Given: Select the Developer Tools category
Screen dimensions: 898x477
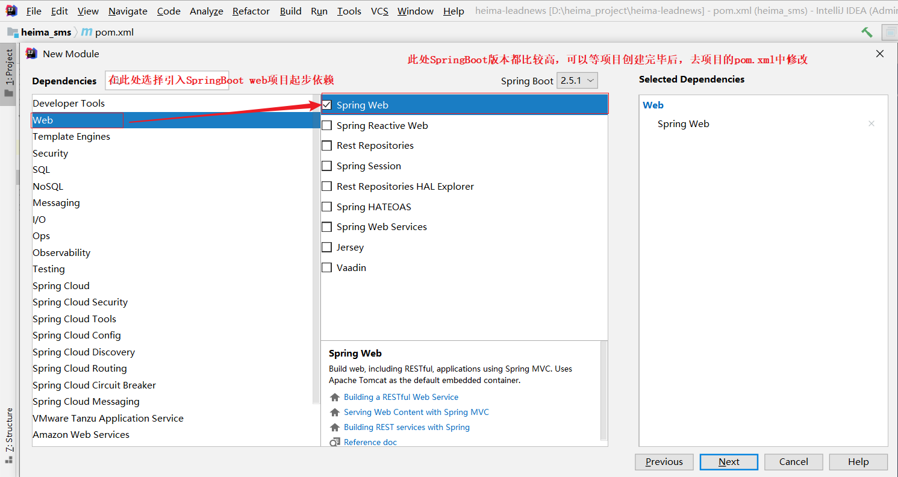Looking at the screenshot, I should pyautogui.click(x=172, y=104).
